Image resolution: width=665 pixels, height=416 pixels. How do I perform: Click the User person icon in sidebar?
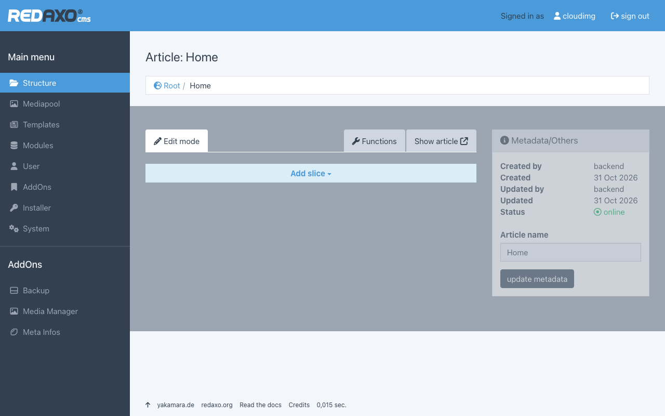pyautogui.click(x=14, y=166)
